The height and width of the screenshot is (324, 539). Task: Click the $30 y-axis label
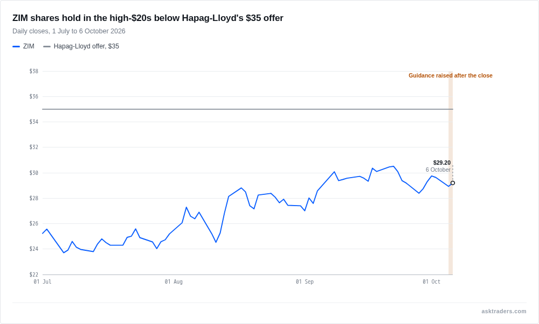click(x=33, y=173)
